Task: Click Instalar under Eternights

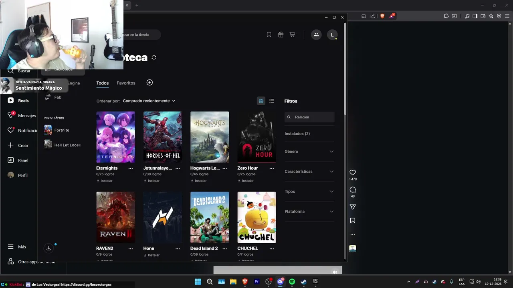Action: (105, 181)
